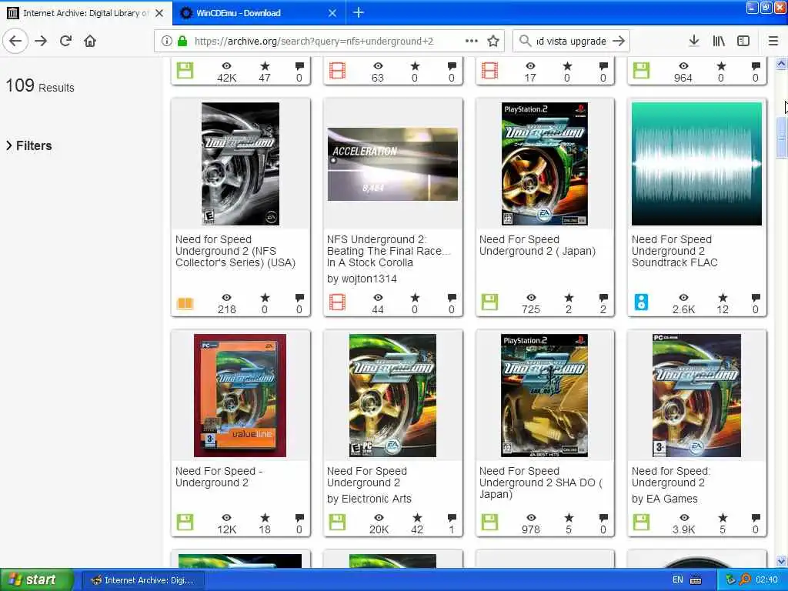The image size is (788, 591).
Task: Click the by Electronic Arts creator text
Action: 369,499
